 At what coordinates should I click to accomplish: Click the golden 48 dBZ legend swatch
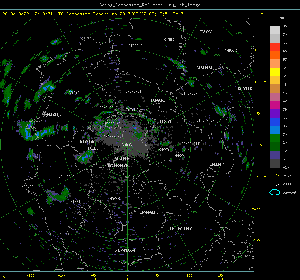(275, 80)
